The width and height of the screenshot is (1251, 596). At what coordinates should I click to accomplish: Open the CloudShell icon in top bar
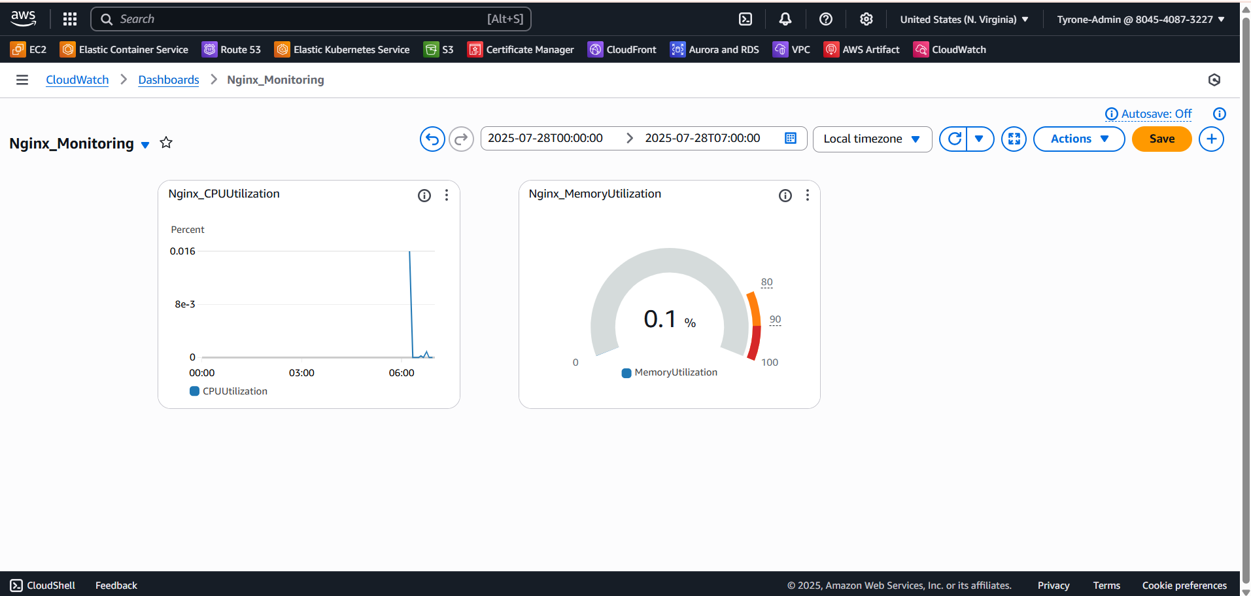tap(745, 19)
